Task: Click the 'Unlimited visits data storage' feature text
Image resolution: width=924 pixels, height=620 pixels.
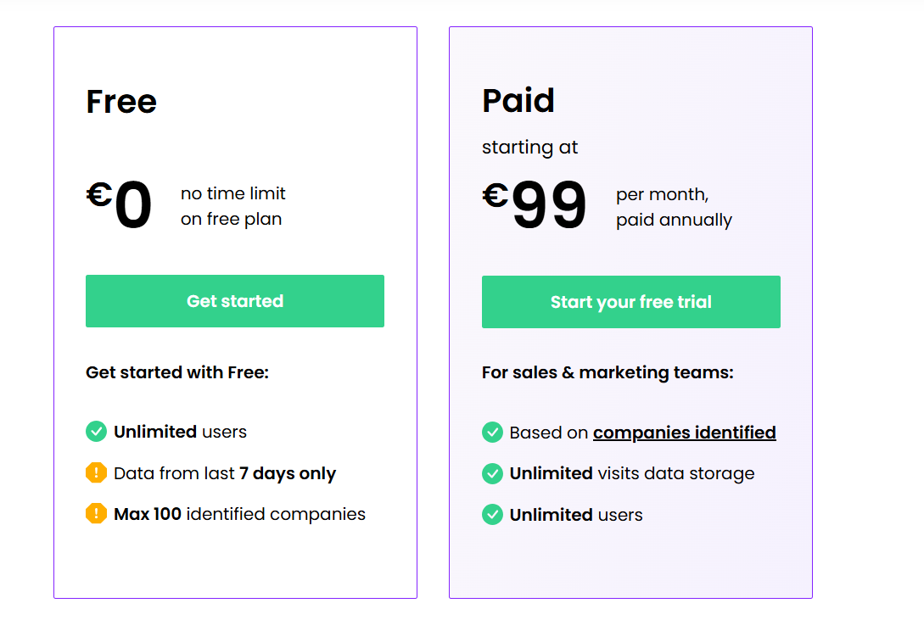Action: point(631,473)
